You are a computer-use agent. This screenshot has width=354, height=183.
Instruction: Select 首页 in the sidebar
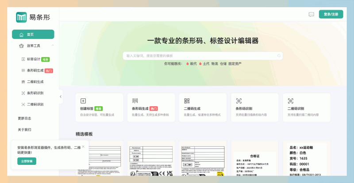point(33,35)
